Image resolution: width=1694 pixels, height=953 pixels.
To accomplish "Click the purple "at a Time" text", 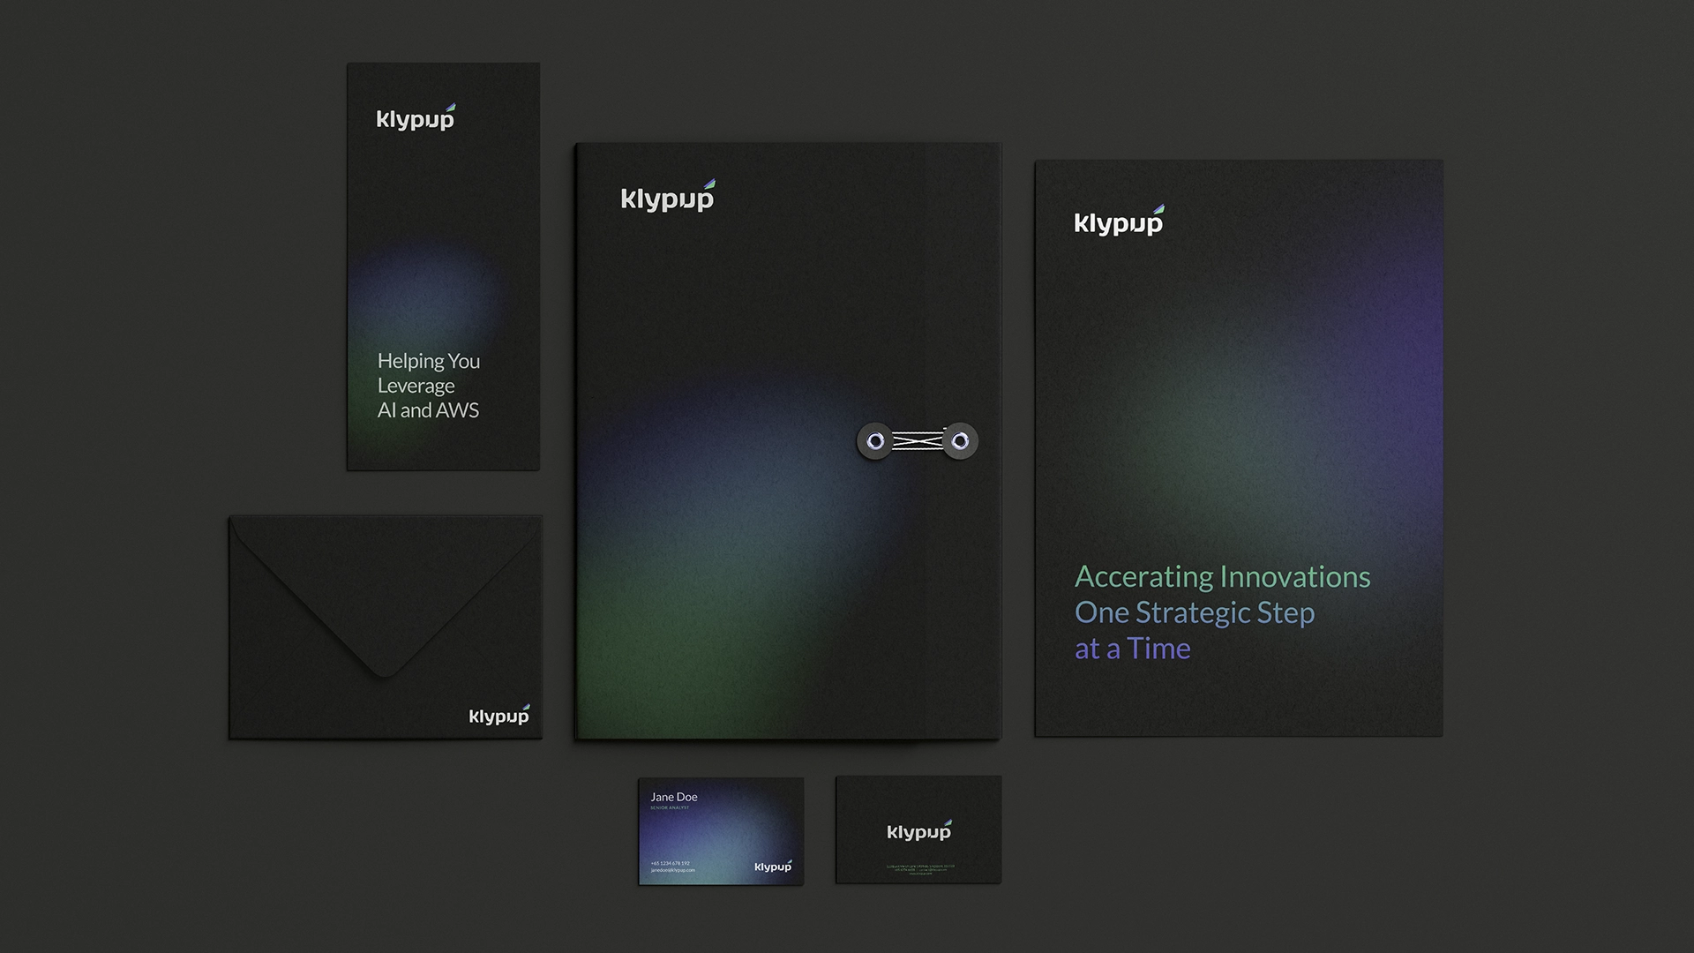I will 1133,649.
